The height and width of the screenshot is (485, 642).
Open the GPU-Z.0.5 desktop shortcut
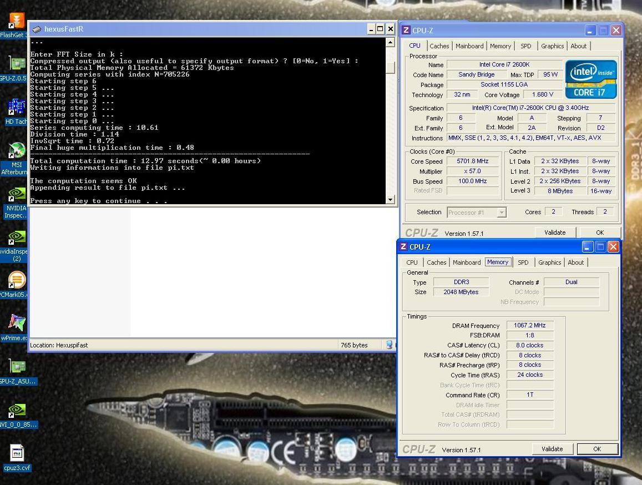17,64
